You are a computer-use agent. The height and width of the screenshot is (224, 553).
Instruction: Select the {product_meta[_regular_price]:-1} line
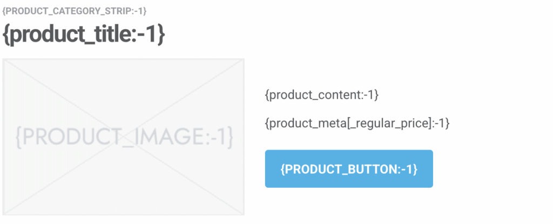[x=357, y=123]
